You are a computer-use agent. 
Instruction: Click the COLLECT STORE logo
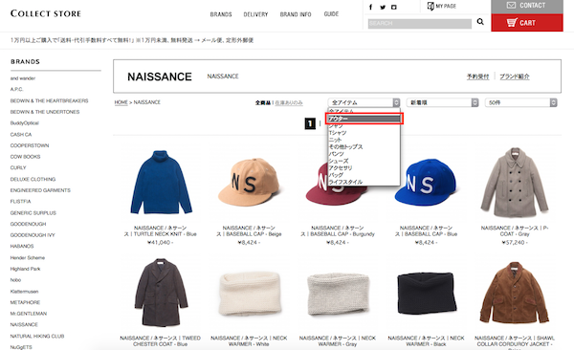46,13
